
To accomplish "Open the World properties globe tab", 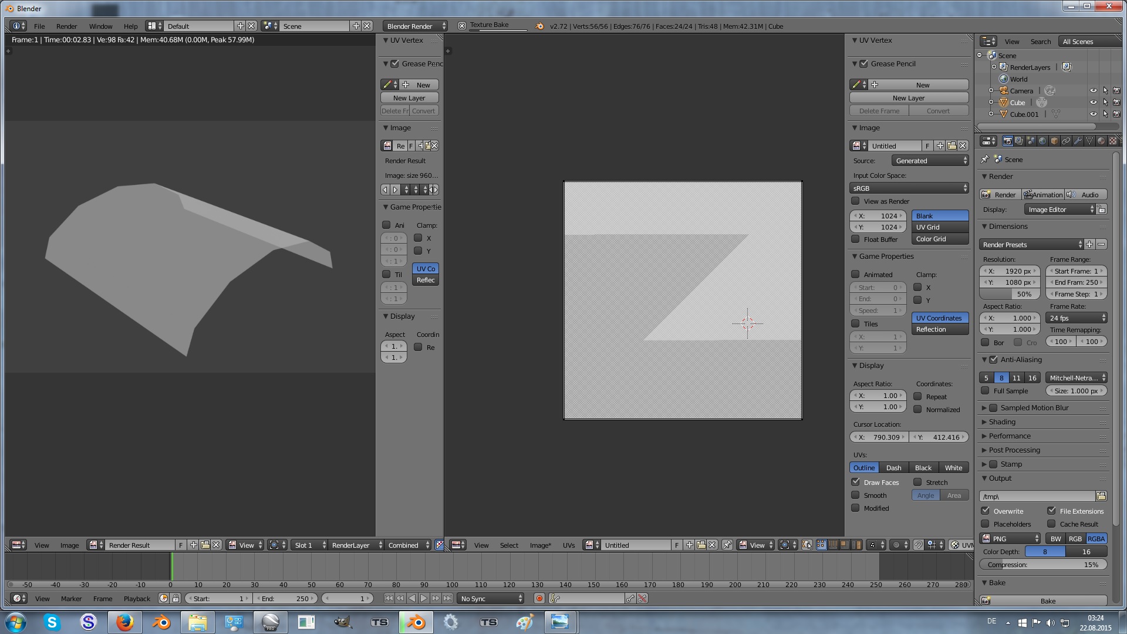I will pos(1042,141).
